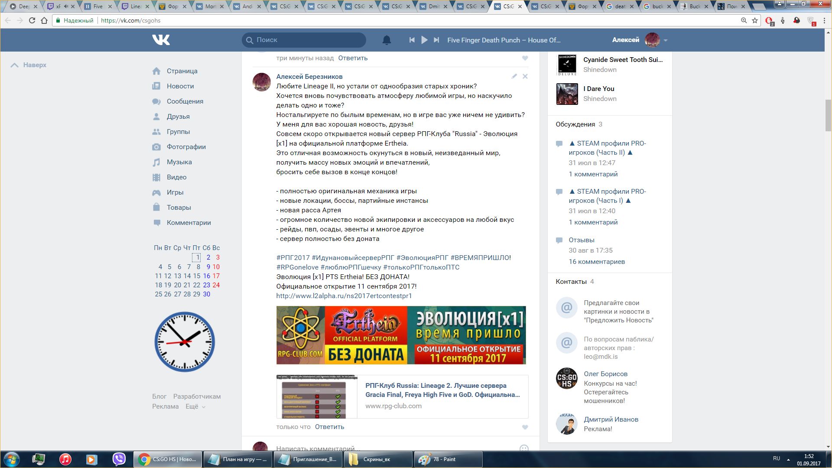Open notifications bell icon
The image size is (832, 468).
[387, 40]
